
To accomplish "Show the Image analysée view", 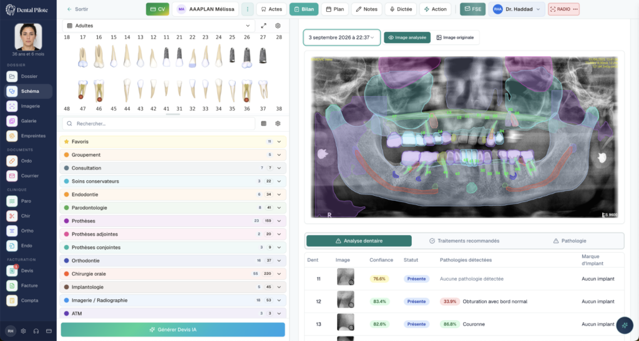I will click(407, 37).
